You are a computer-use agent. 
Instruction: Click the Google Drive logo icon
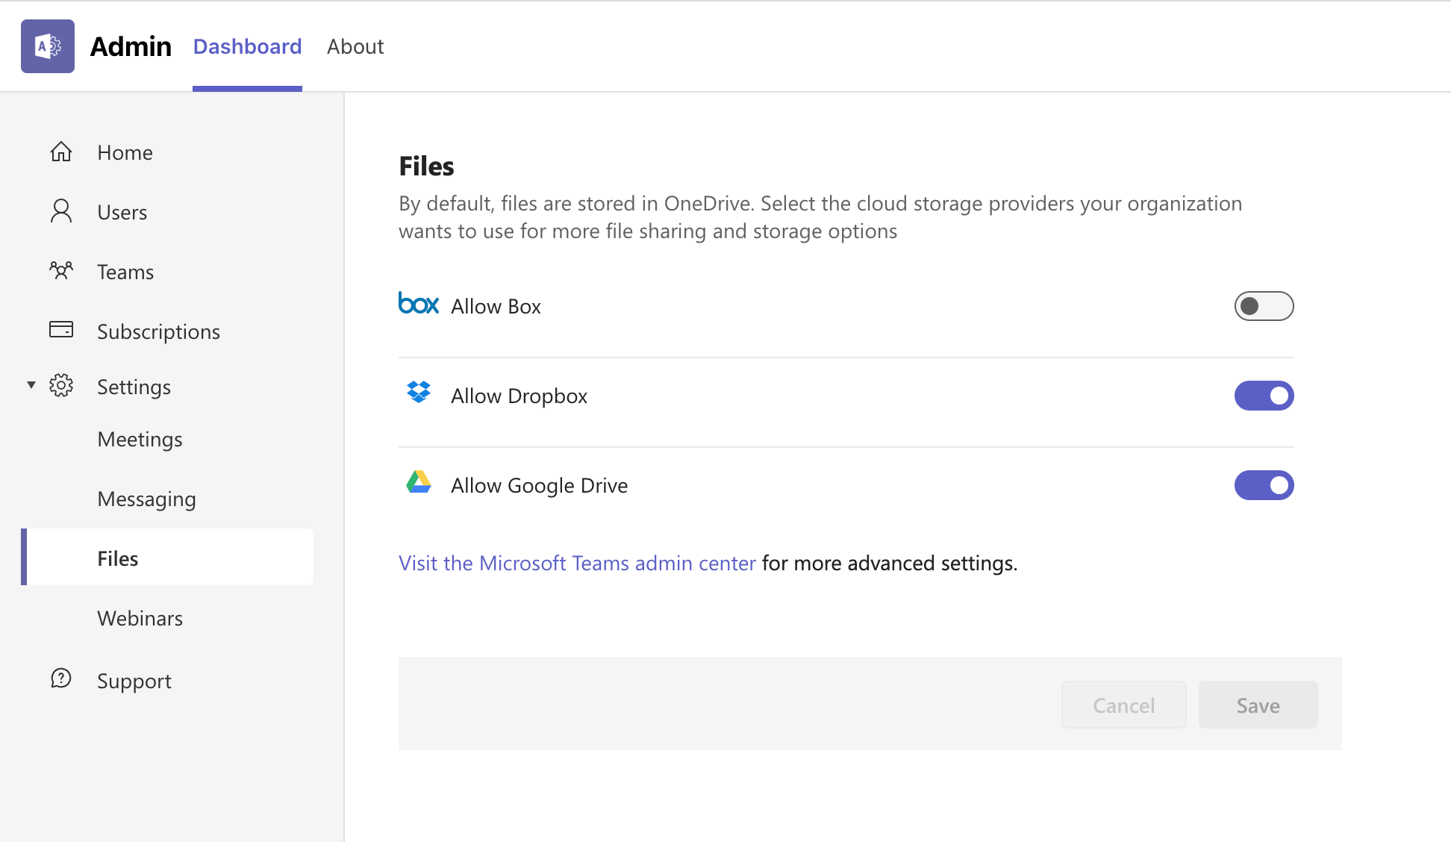tap(419, 482)
